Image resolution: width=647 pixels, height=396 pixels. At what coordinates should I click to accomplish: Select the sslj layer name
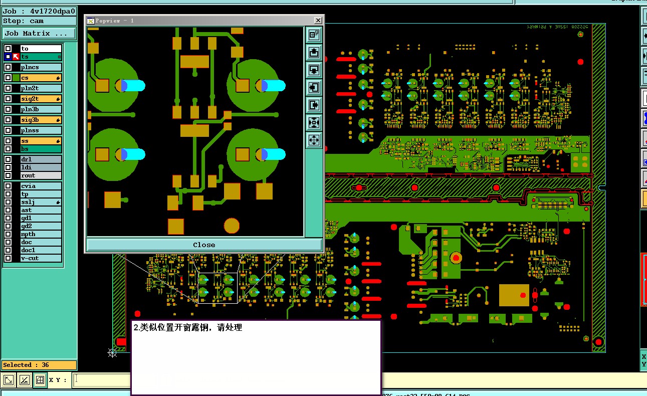pyautogui.click(x=41, y=203)
